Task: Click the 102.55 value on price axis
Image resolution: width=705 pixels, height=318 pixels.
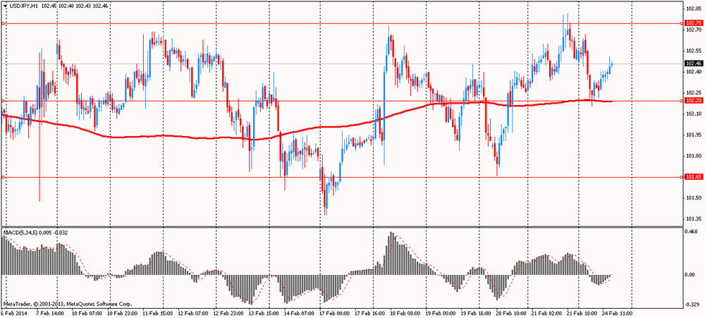Action: point(693,50)
